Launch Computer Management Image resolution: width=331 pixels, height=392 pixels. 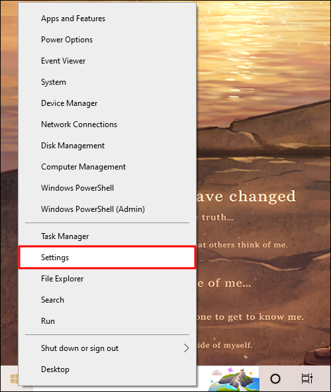click(x=107, y=167)
